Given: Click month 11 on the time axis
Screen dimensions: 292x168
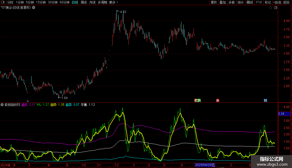Looking at the screenshot, I should tap(99, 165).
